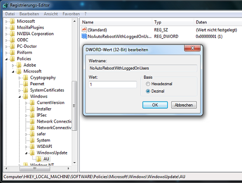Expand the CurrentVersion key arrow
242x183 pixels.
[26, 103]
